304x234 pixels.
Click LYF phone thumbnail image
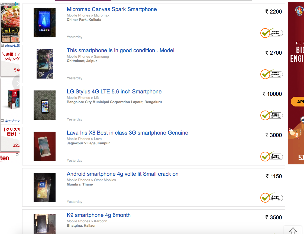coord(44,187)
